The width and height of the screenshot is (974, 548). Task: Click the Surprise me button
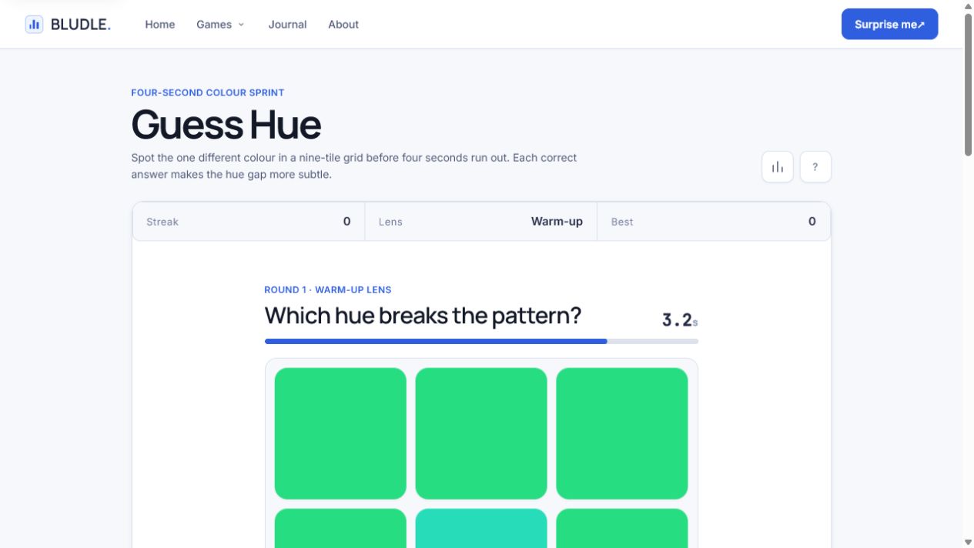[889, 25]
